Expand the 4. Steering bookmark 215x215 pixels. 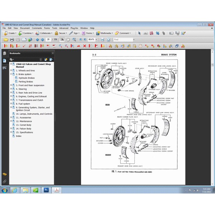pyautogui.click(x=11, y=89)
